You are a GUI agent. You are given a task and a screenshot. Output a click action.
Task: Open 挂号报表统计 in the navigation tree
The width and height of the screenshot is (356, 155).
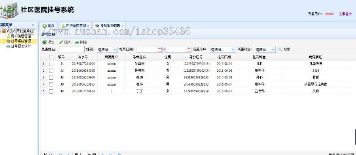tap(21, 46)
